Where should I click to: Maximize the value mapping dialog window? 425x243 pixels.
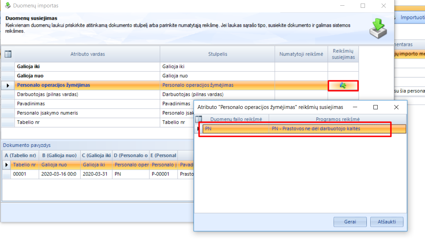pyautogui.click(x=376, y=107)
